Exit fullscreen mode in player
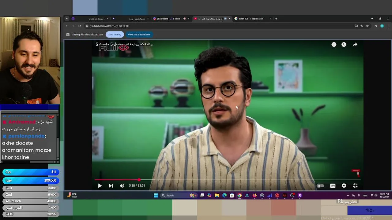This screenshot has height=220, width=392. point(355,185)
